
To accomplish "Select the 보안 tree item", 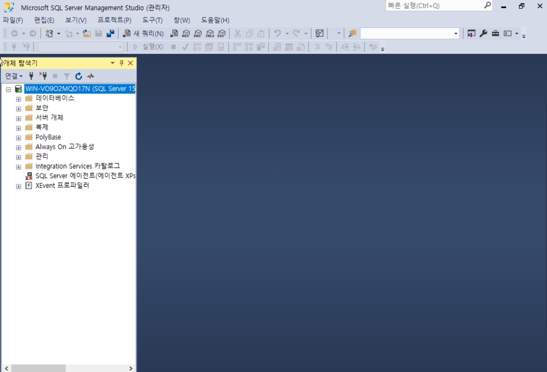I will [42, 108].
